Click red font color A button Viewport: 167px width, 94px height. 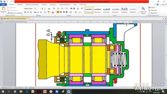(53, 12)
